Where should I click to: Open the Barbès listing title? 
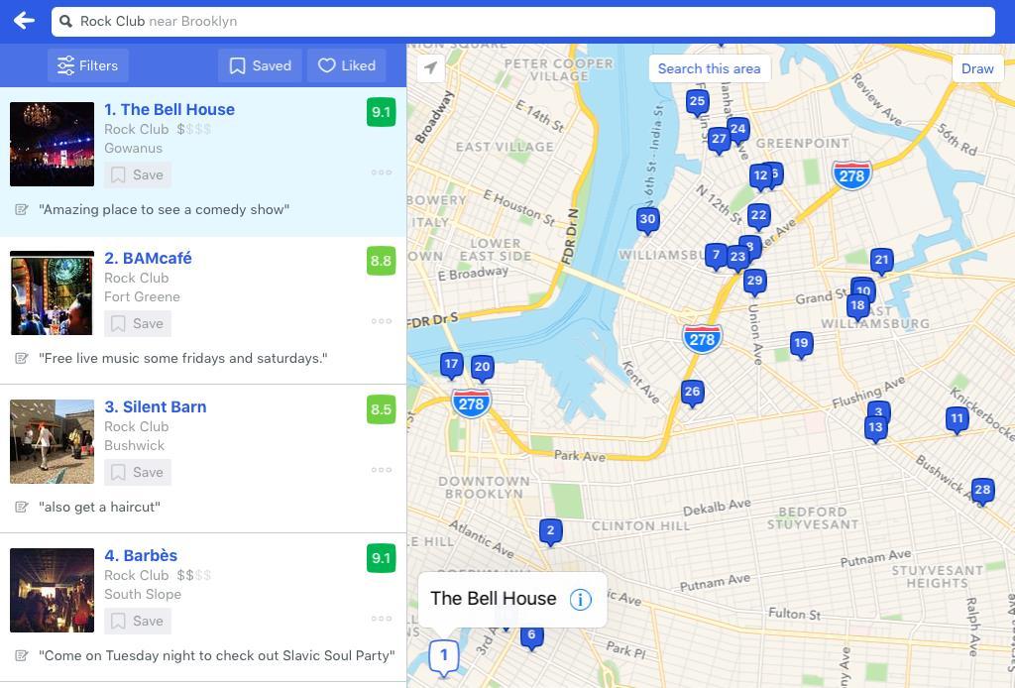coord(141,556)
